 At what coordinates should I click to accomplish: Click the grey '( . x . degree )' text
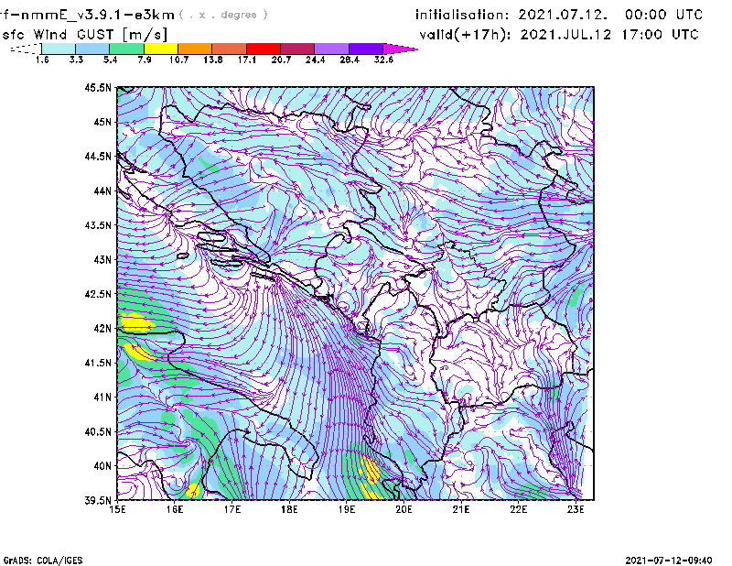(x=223, y=15)
